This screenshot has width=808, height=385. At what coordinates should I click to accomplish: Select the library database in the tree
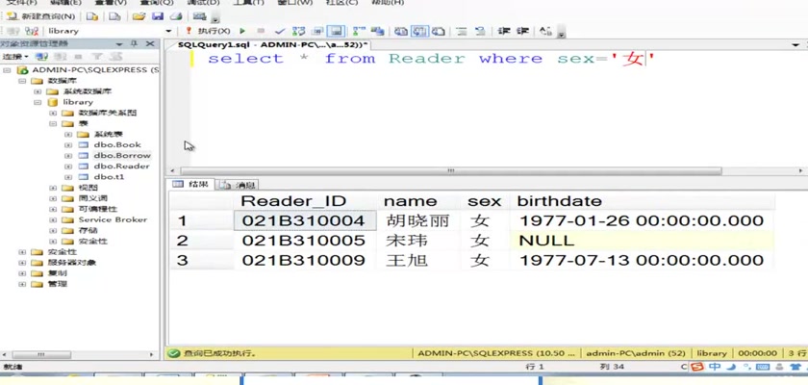78,102
